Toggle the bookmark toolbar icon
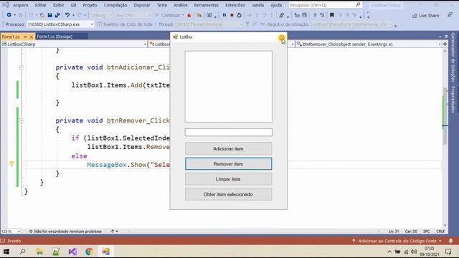This screenshot has height=258, width=459. pos(331,15)
